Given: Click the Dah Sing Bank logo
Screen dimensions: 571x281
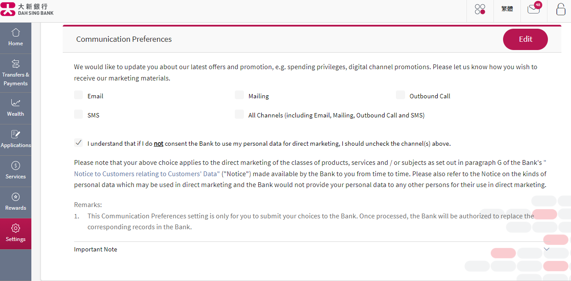Looking at the screenshot, I should click(27, 9).
